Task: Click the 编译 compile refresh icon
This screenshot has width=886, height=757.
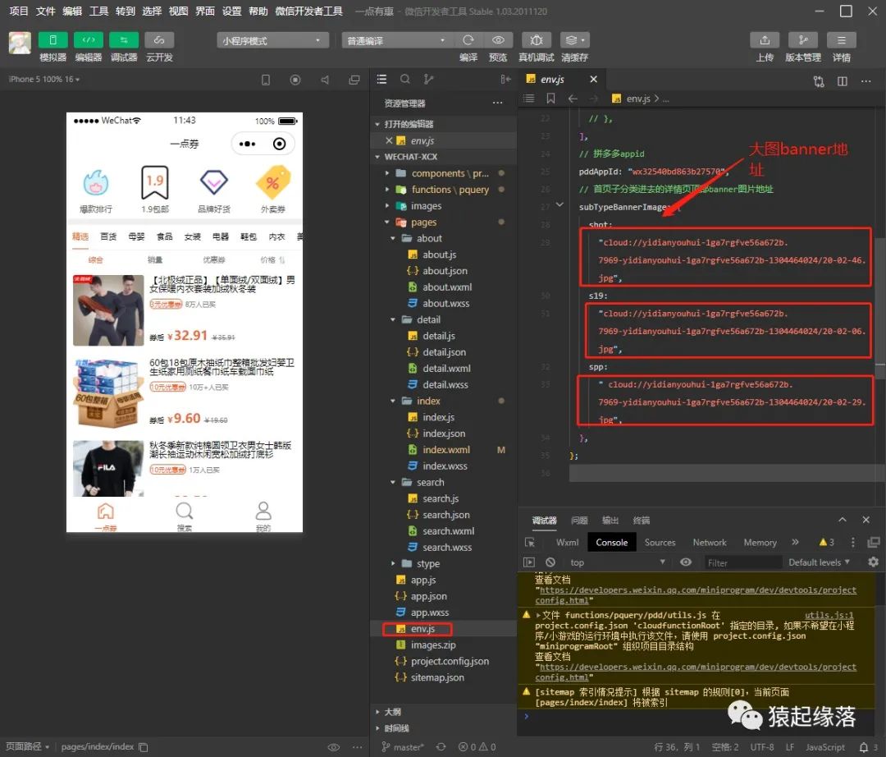Action: [468, 40]
